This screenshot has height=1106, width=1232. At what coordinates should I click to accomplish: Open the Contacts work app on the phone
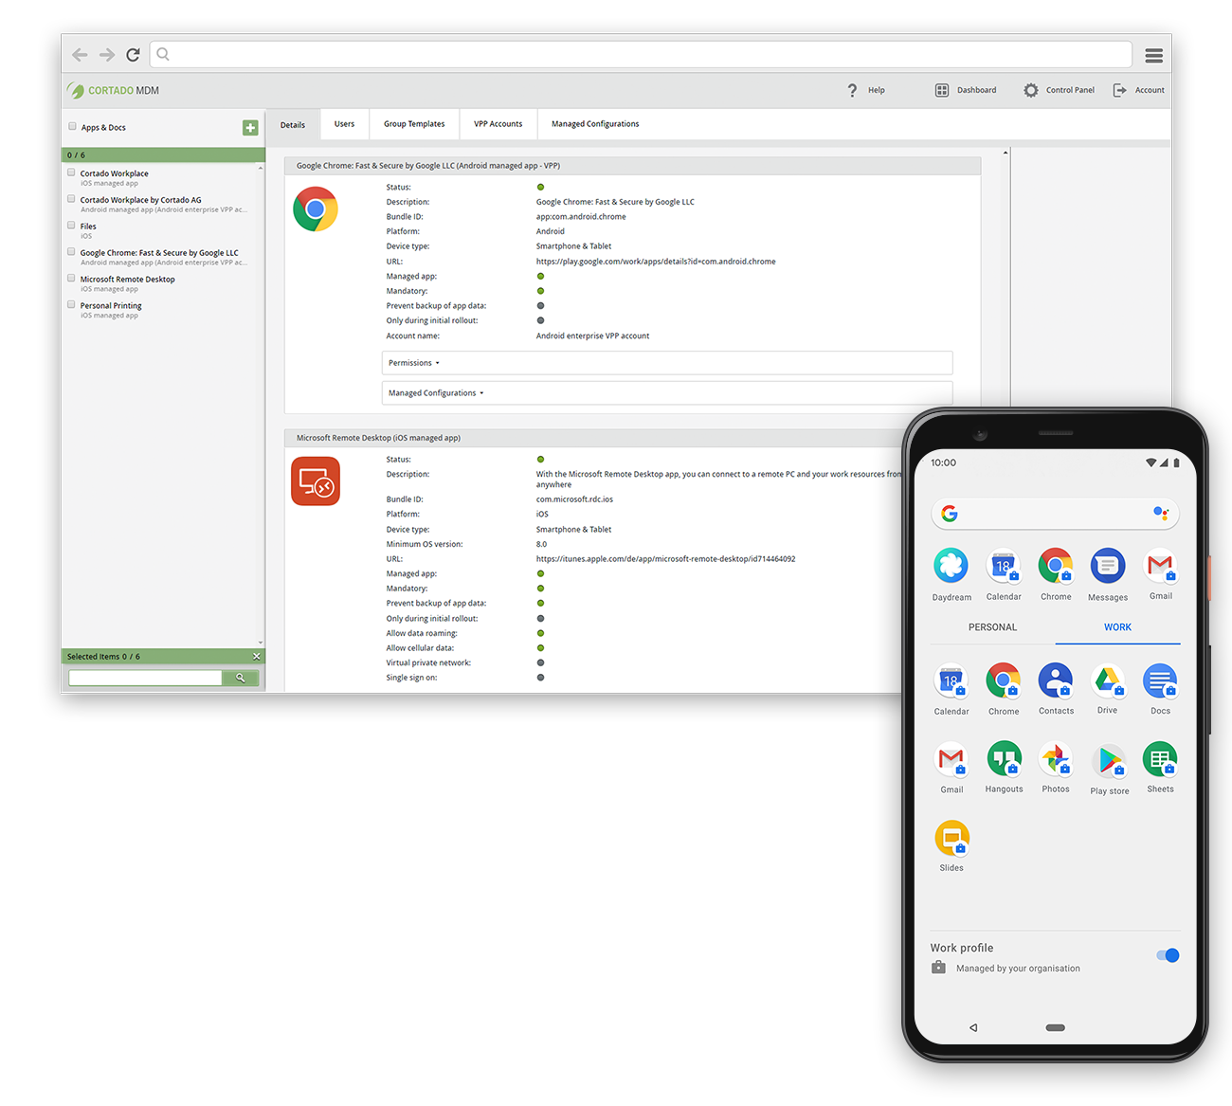[1056, 680]
